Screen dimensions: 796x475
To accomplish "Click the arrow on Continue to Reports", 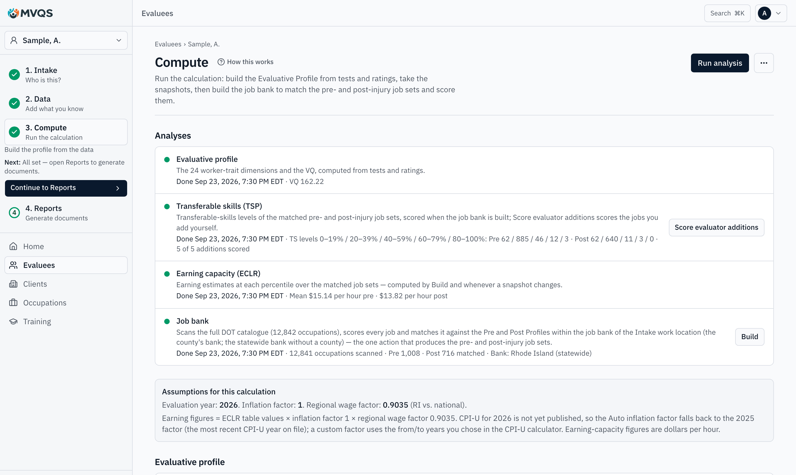I will pyautogui.click(x=117, y=188).
